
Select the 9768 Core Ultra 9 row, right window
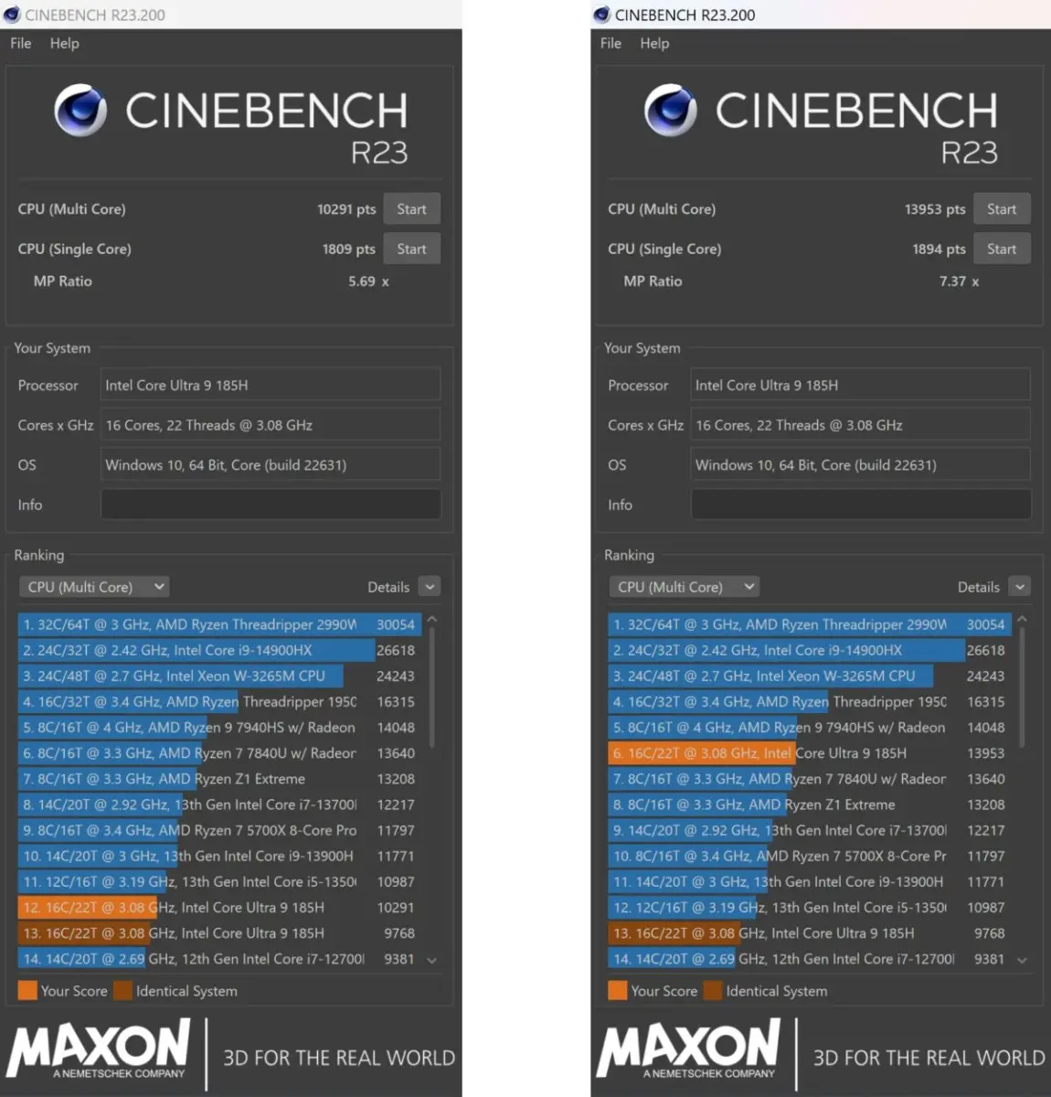[x=810, y=933]
